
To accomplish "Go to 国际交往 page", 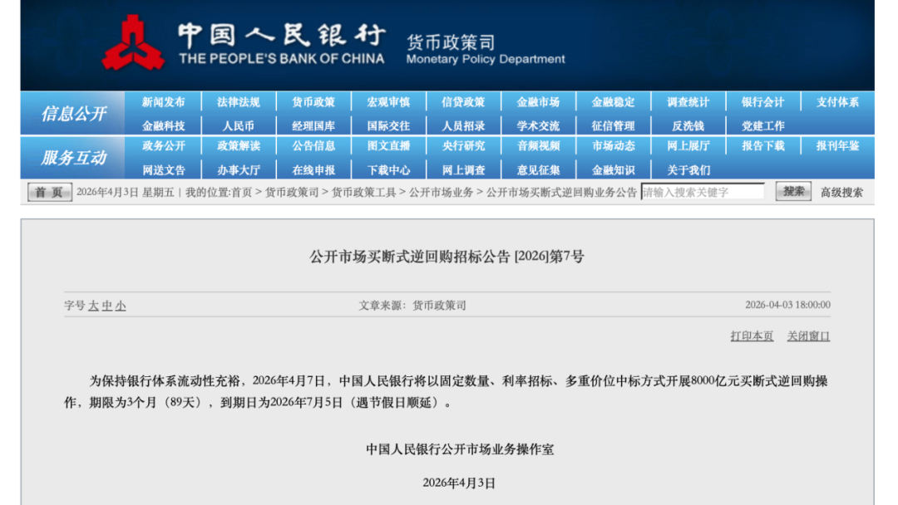I will 389,125.
